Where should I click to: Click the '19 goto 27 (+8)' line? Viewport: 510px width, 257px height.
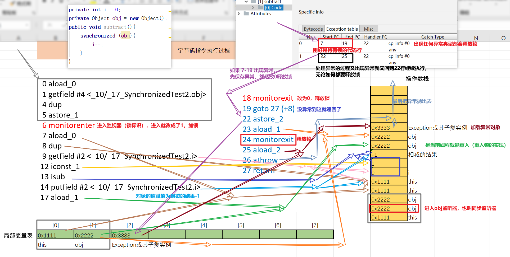click(269, 109)
